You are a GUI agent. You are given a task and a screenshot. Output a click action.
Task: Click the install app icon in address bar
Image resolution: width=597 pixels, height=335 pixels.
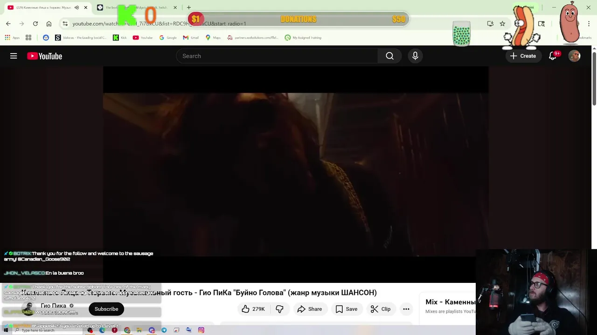[490, 23]
